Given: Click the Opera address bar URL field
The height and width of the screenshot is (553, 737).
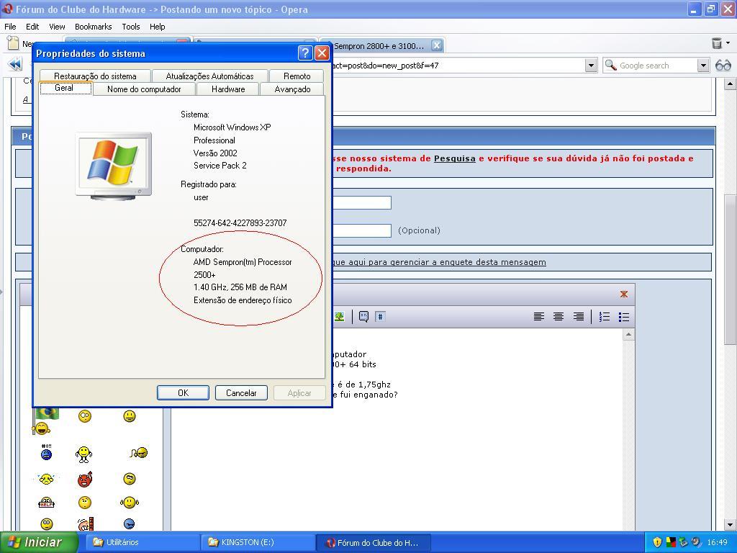Looking at the screenshot, I should pos(458,66).
